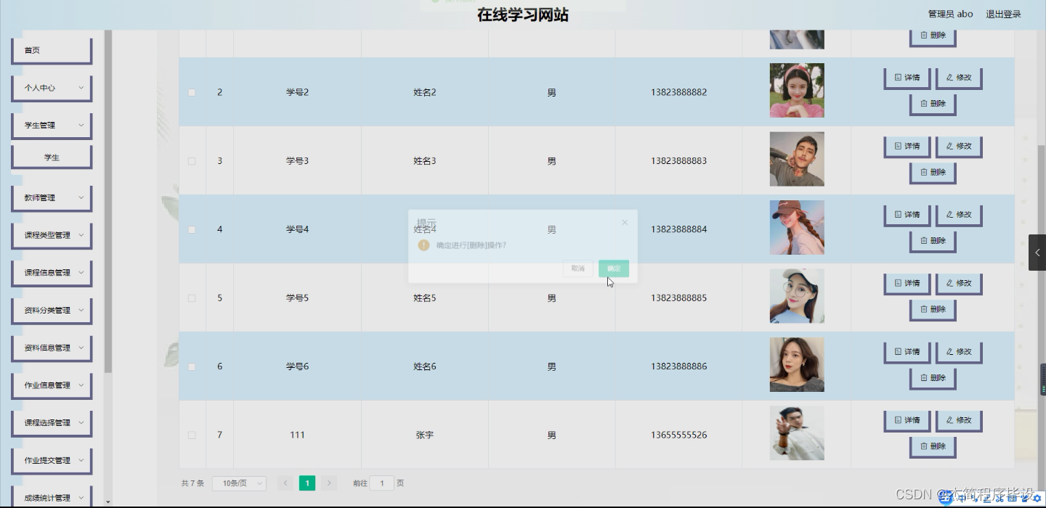This screenshot has height=508, width=1046.
Task: Click 退出登录 to log out
Action: pyautogui.click(x=1003, y=13)
